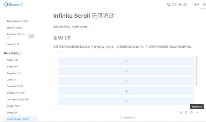Open Time Select in the sidebar

[x=17, y=21]
